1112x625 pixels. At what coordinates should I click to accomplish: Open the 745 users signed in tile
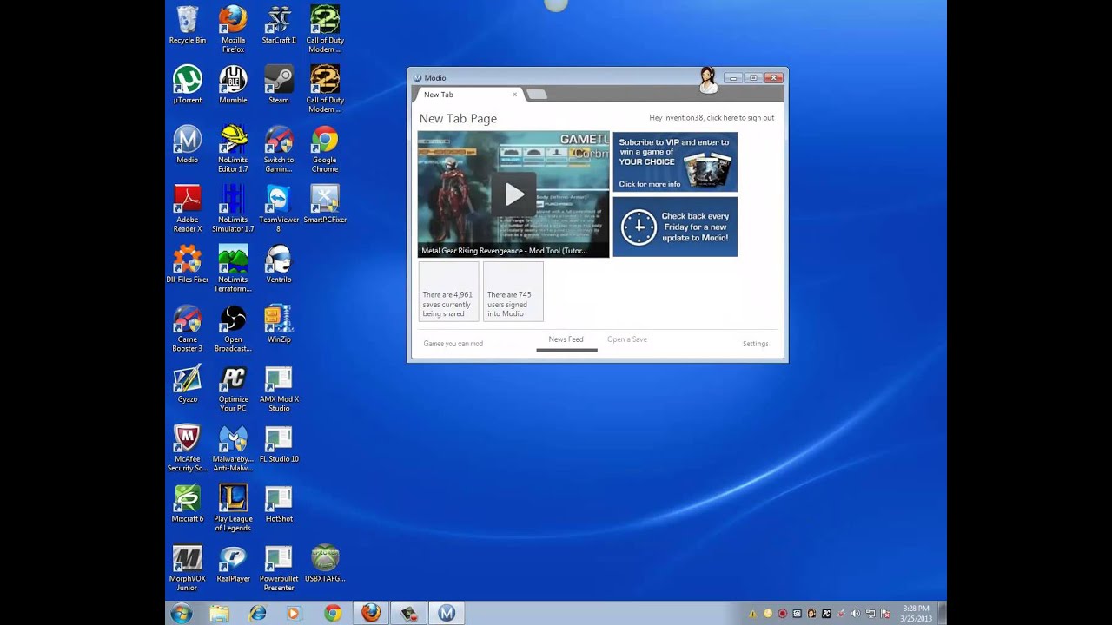[x=513, y=292]
